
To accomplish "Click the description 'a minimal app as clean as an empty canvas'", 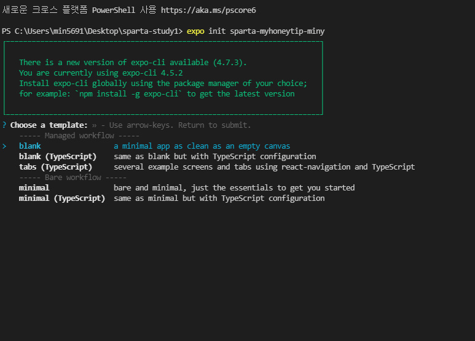I will coord(202,146).
